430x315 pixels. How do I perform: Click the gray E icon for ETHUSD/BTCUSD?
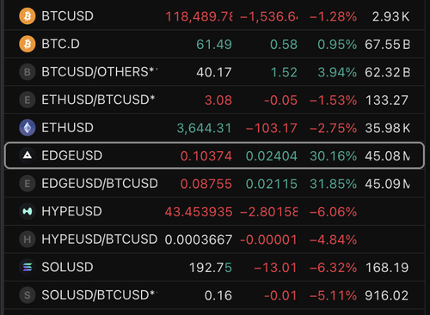(x=28, y=100)
